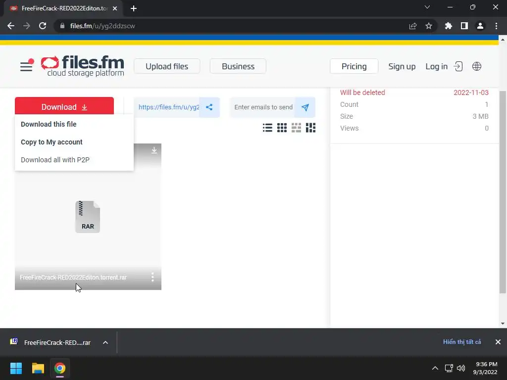507x380 pixels.
Task: Expand downloaded file options chevron
Action: pyautogui.click(x=105, y=342)
